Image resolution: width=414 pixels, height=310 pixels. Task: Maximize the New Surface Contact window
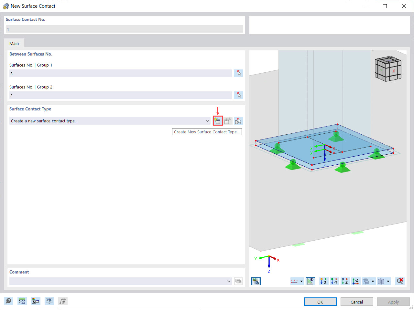[385, 6]
